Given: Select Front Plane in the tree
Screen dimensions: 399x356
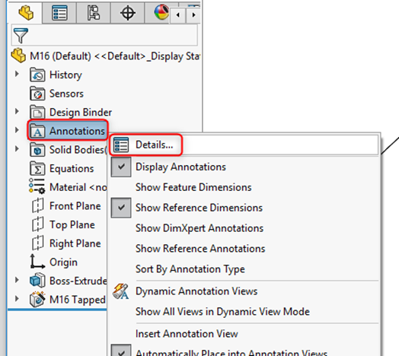Looking at the screenshot, I should tap(75, 205).
